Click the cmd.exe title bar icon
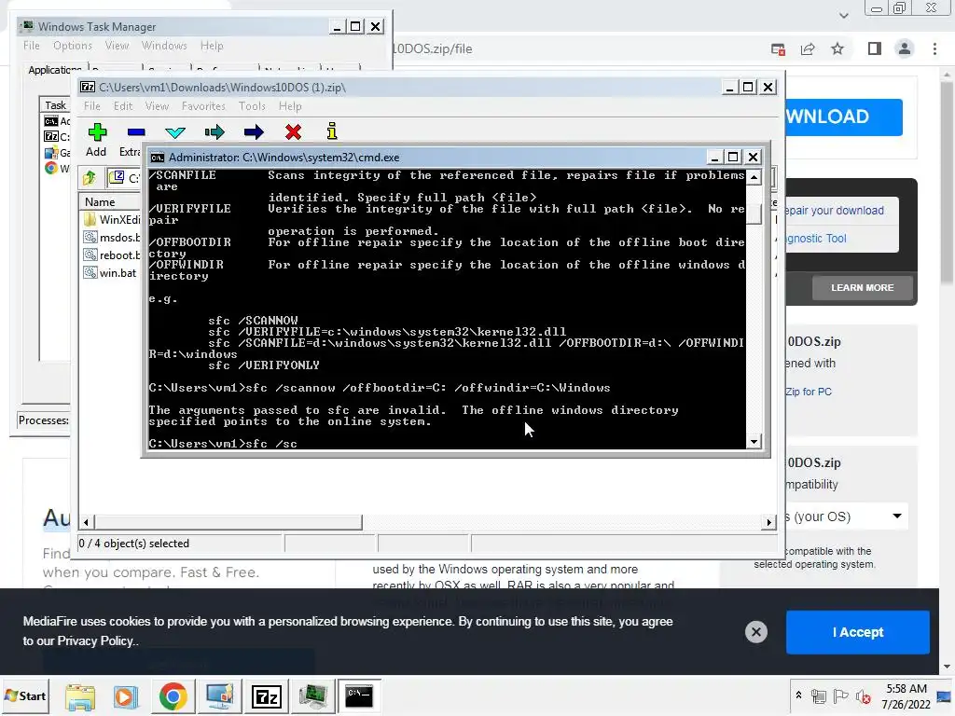 coord(157,157)
